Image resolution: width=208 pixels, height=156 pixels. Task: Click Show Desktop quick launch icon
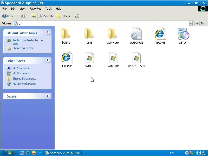click(x=22, y=153)
